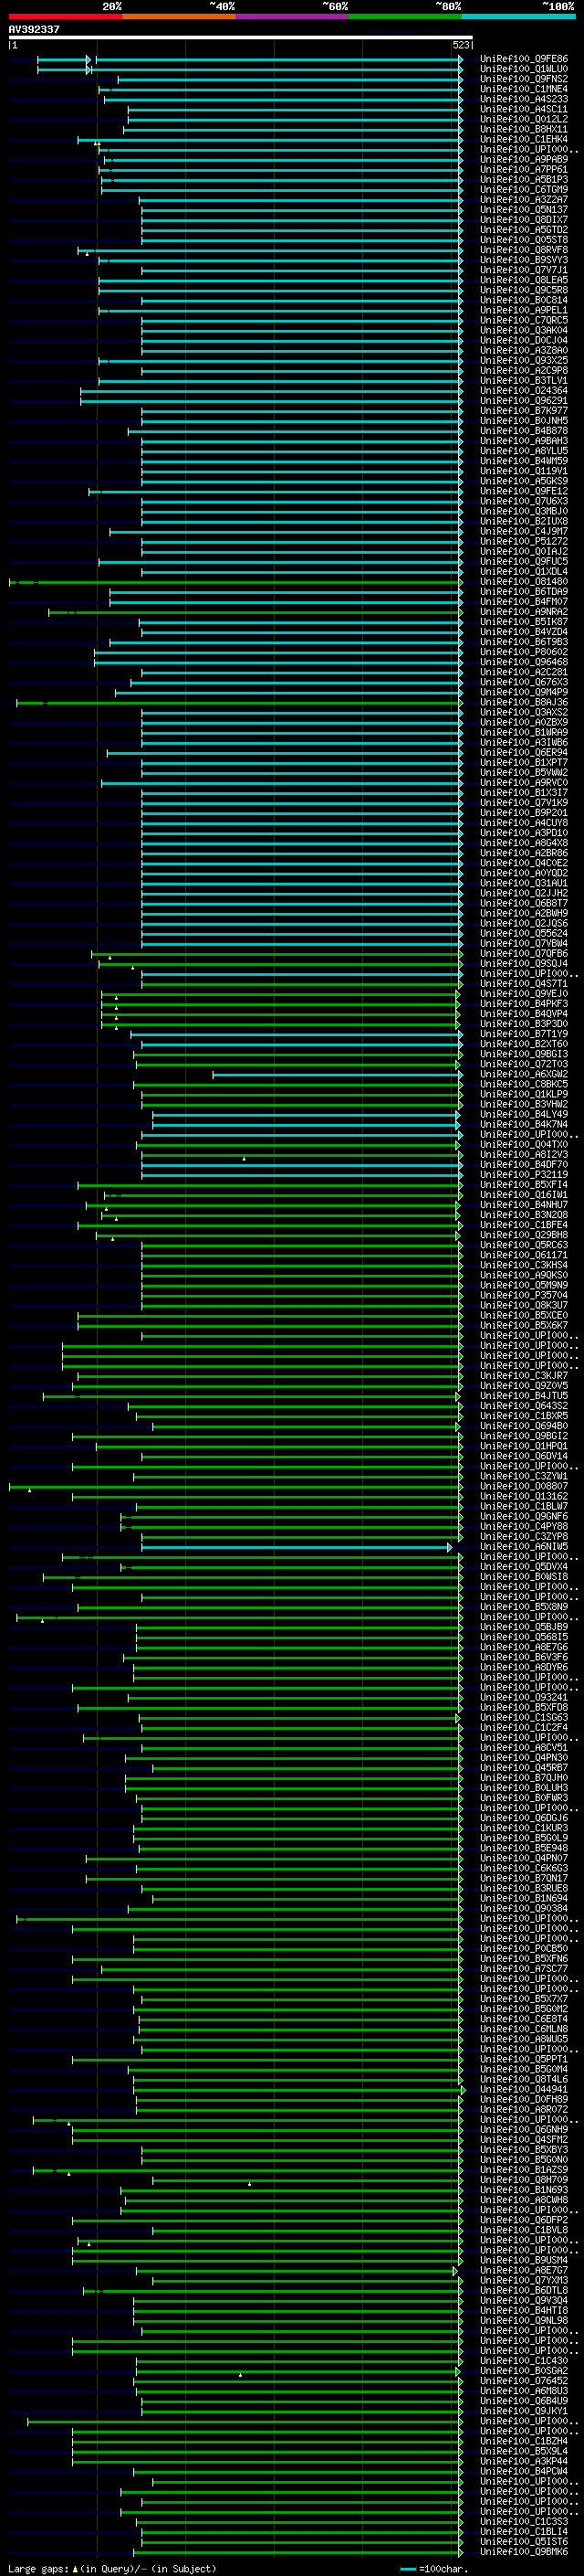Select hit UniRef100_O44941
584x2576 pixels.
point(524,2089)
